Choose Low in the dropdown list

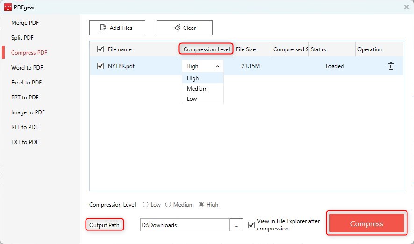192,99
